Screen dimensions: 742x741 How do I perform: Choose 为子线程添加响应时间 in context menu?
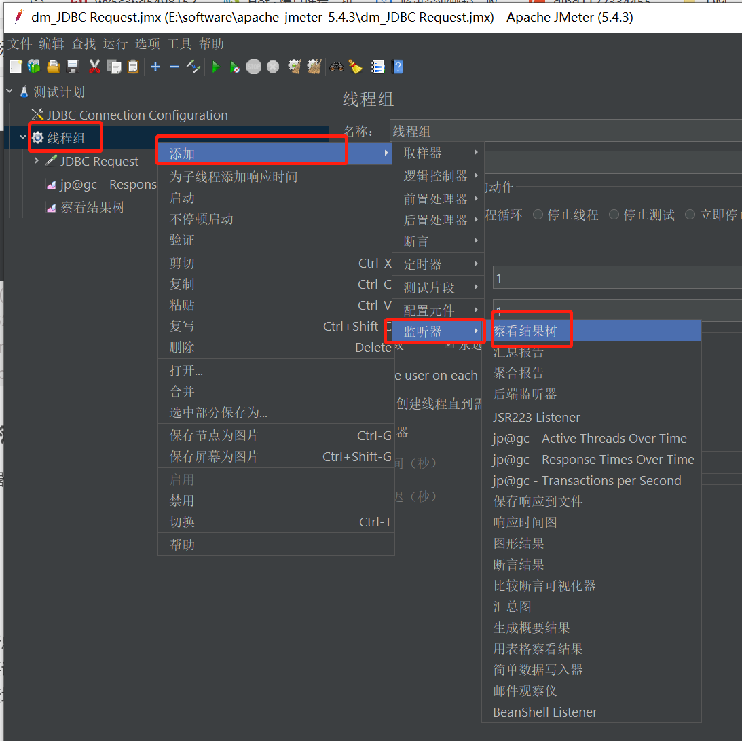(x=276, y=177)
